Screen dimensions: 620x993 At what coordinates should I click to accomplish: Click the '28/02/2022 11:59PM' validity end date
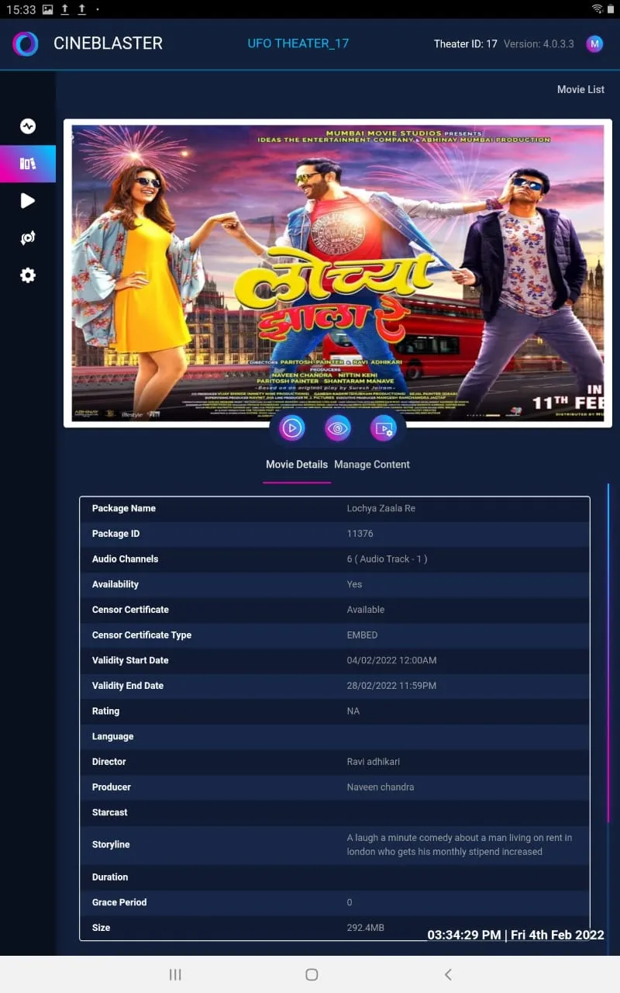391,686
